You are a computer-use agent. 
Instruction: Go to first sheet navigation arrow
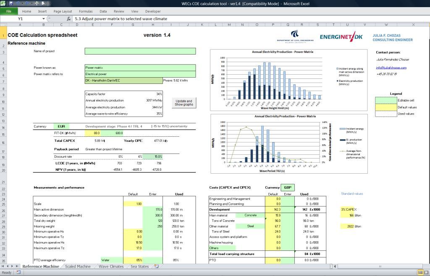(3, 266)
